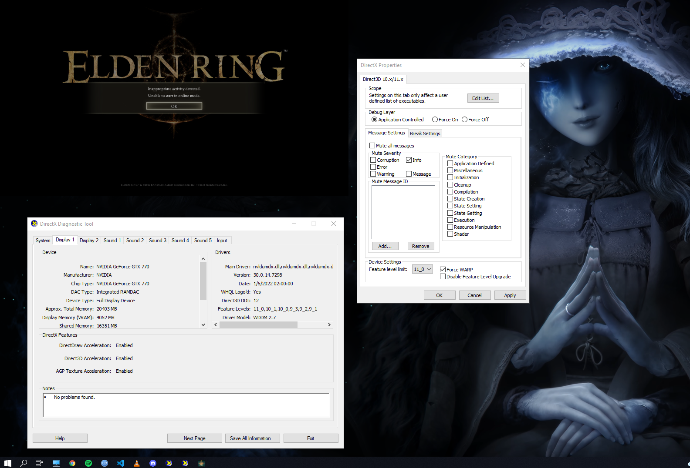The image size is (690, 468).
Task: Check Message mute severity
Action: (x=409, y=174)
